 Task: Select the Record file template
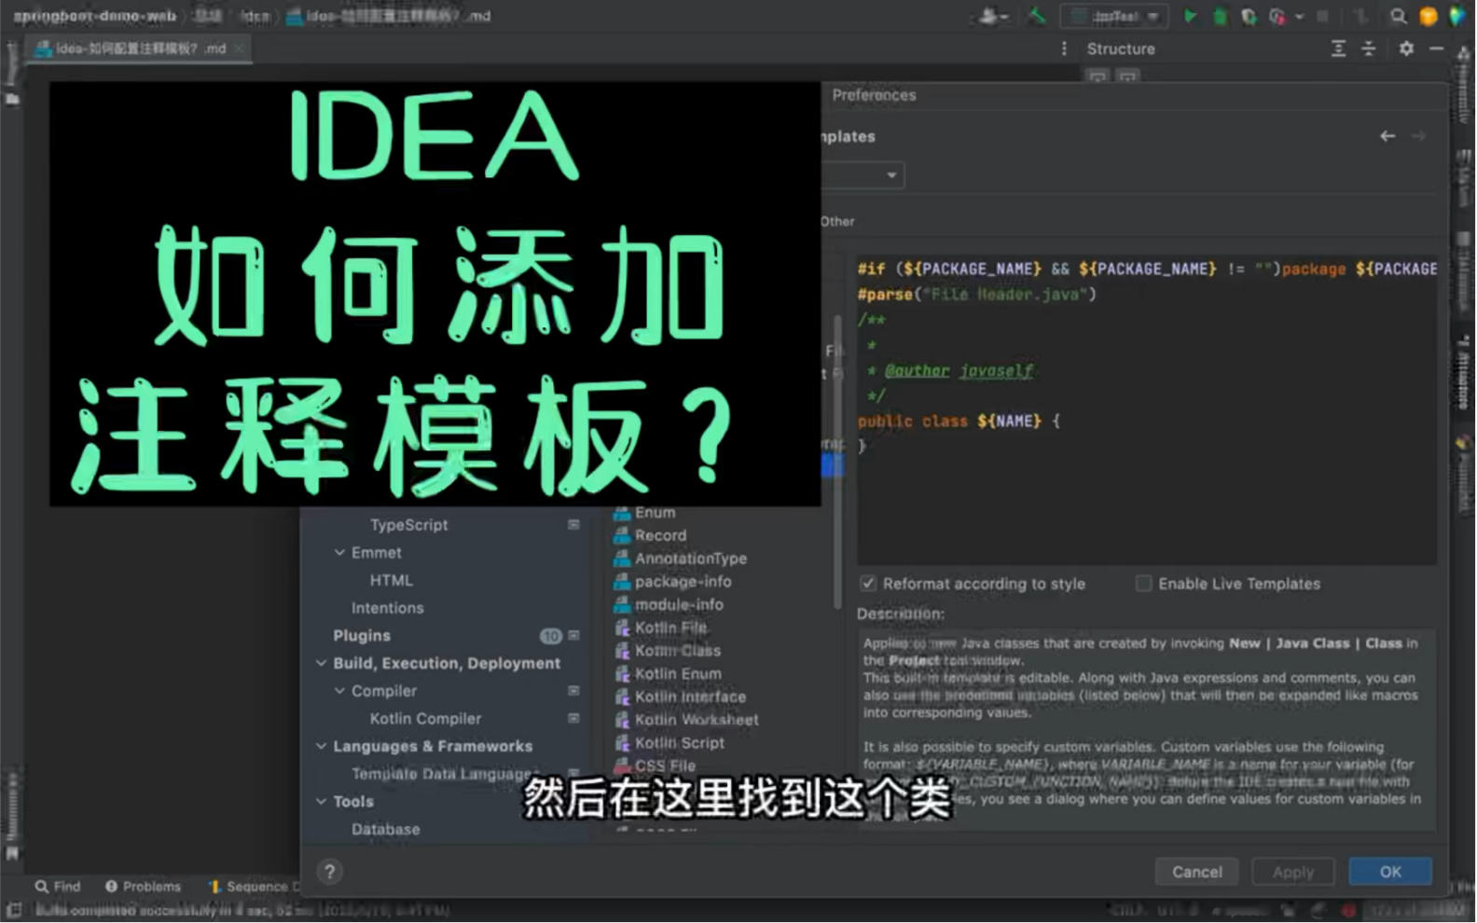pos(651,535)
